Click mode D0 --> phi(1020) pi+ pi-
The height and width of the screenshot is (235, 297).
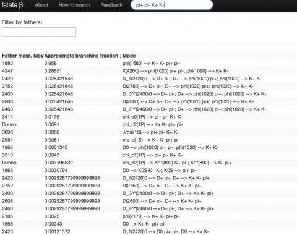pos(170,147)
